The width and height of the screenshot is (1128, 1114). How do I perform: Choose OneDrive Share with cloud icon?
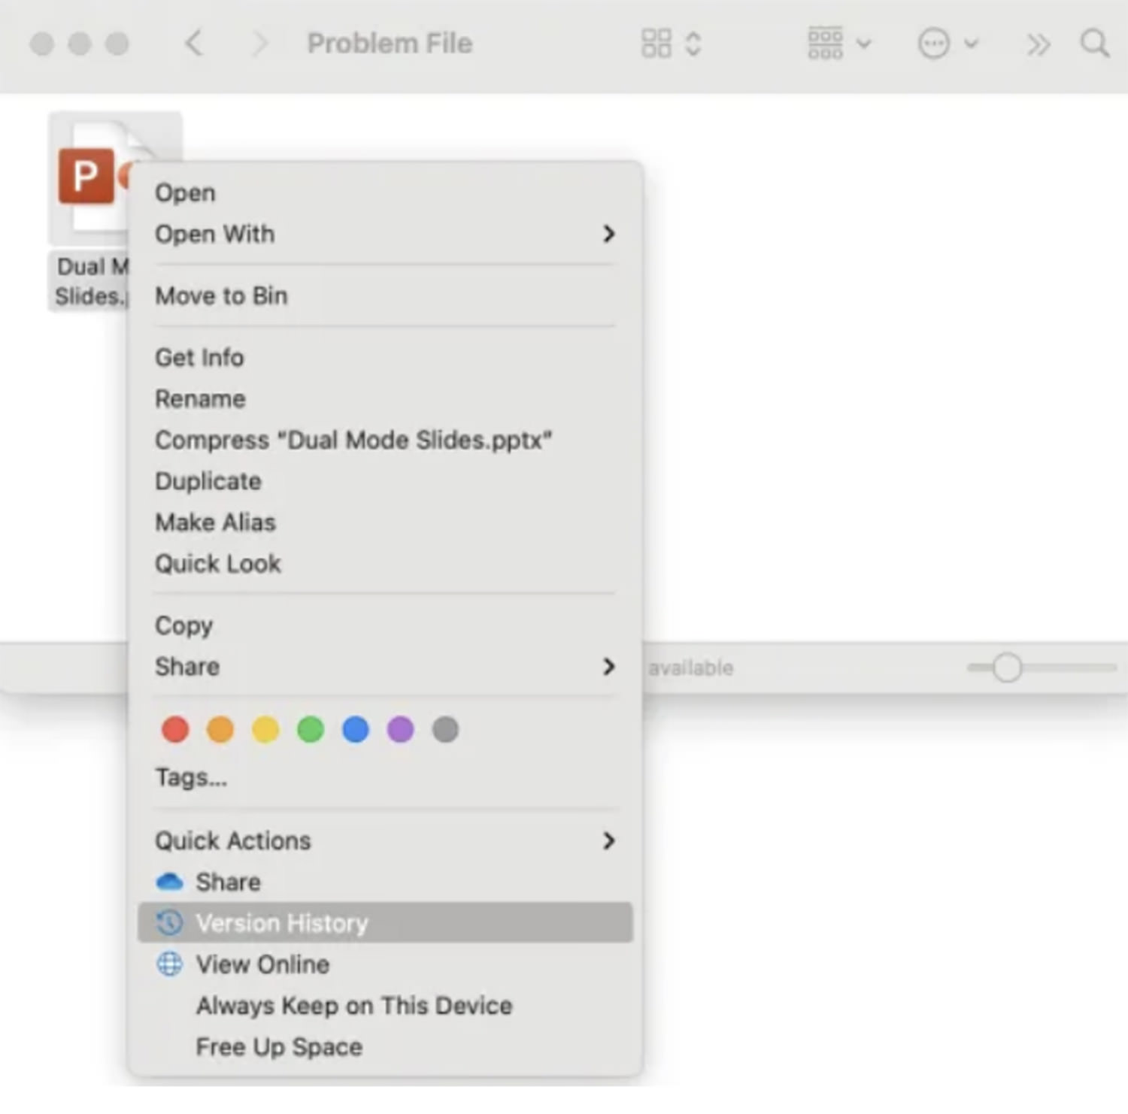pyautogui.click(x=385, y=882)
